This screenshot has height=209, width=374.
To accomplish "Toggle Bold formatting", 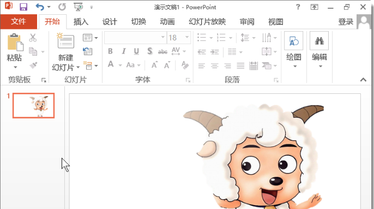I will tap(110, 51).
